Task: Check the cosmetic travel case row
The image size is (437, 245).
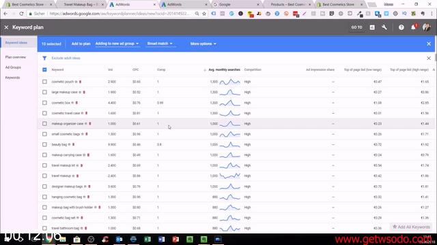Action: click(44, 113)
